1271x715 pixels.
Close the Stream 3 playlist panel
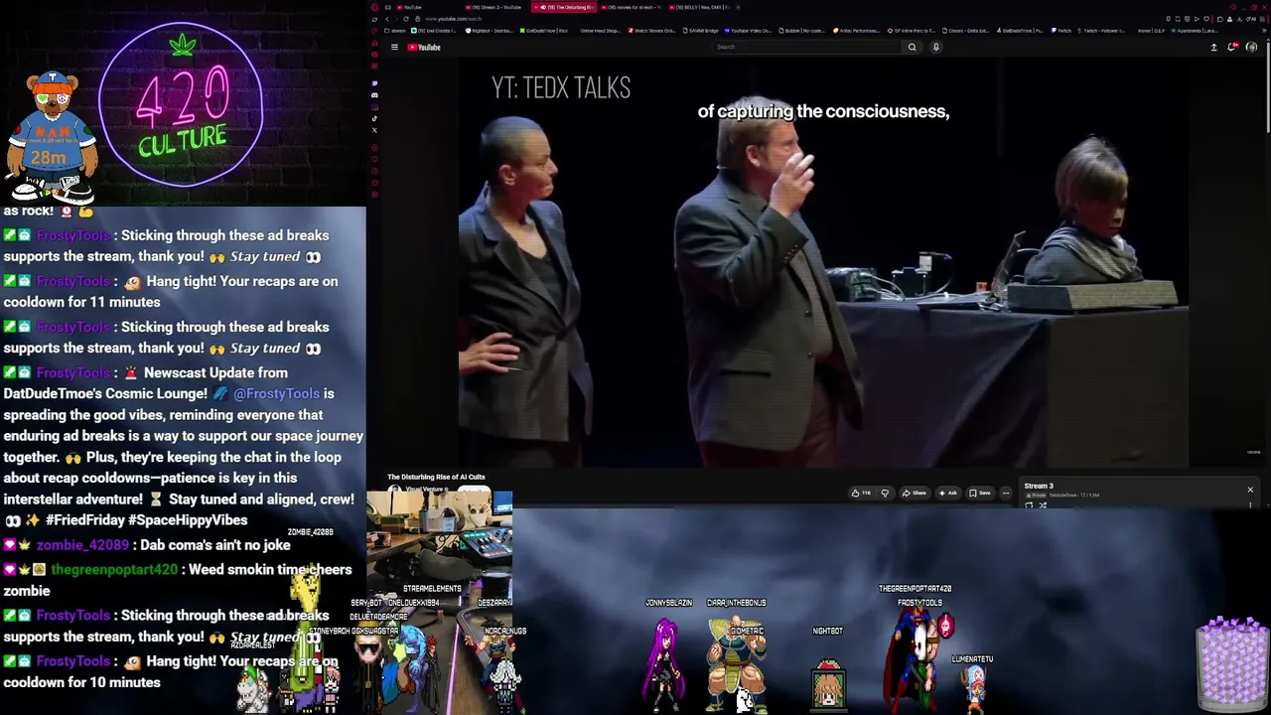point(1250,490)
